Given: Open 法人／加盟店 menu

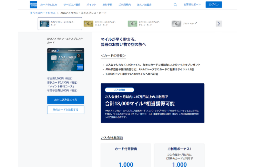Looking at the screenshot, I should [144, 5].
